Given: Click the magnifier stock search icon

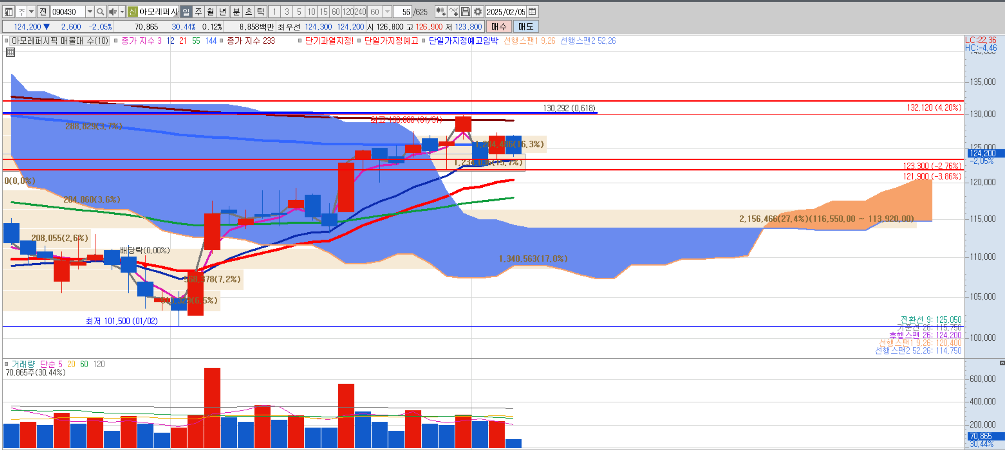Looking at the screenshot, I should click(x=100, y=12).
